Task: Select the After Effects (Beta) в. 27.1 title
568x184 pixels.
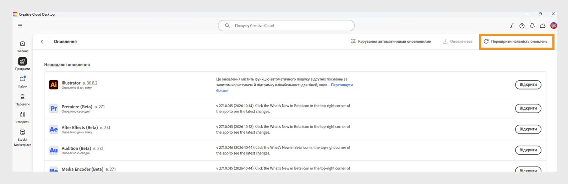Action: pyautogui.click(x=86, y=128)
